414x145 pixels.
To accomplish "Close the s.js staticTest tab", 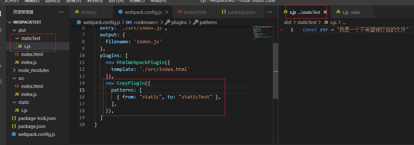I will [325, 12].
